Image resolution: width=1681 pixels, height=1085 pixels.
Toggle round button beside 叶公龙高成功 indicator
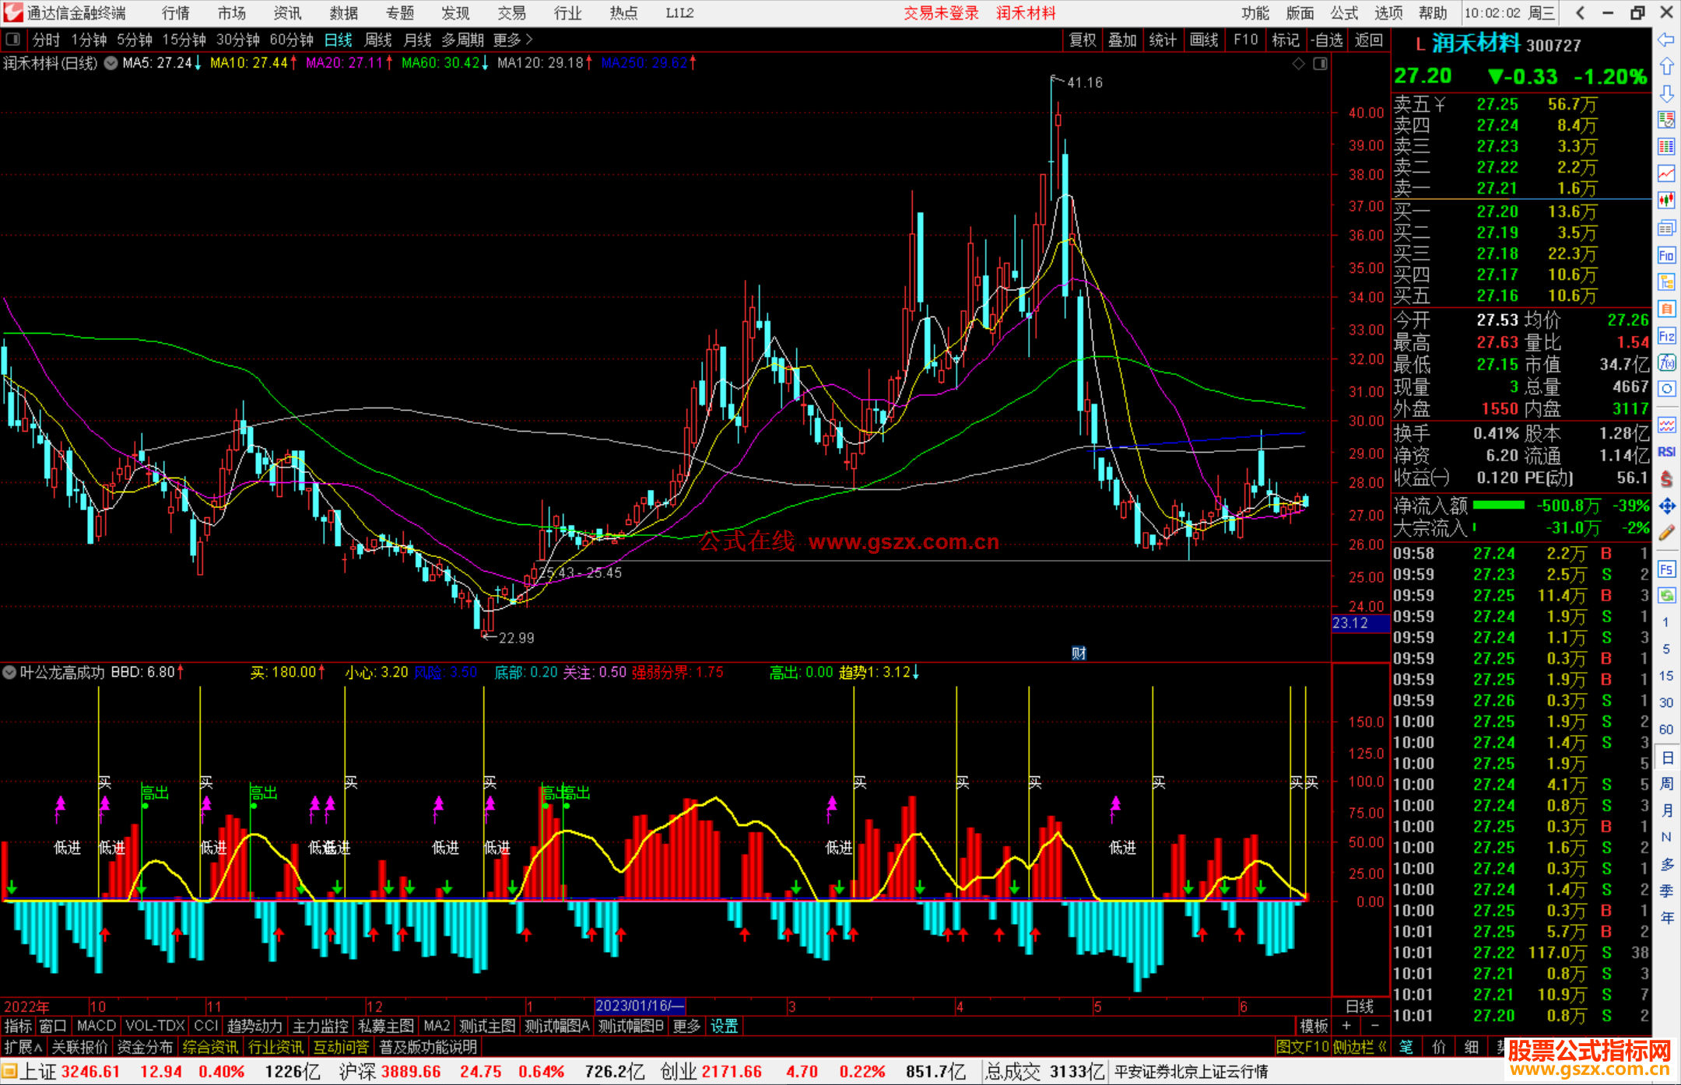9,672
